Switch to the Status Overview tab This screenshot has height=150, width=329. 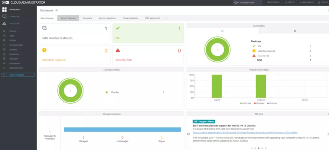coord(47,18)
